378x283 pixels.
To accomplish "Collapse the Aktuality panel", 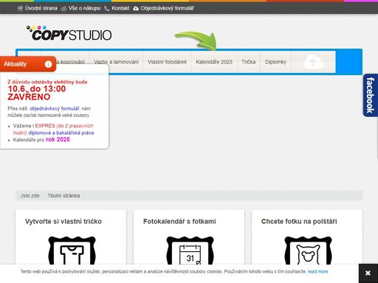I will point(28,64).
